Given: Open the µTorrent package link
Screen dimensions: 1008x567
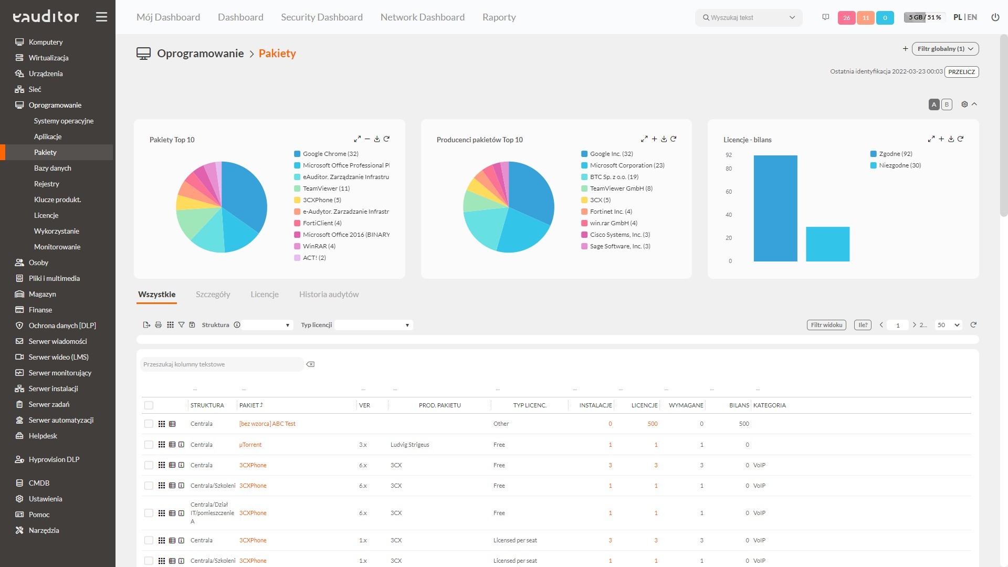Looking at the screenshot, I should [250, 445].
